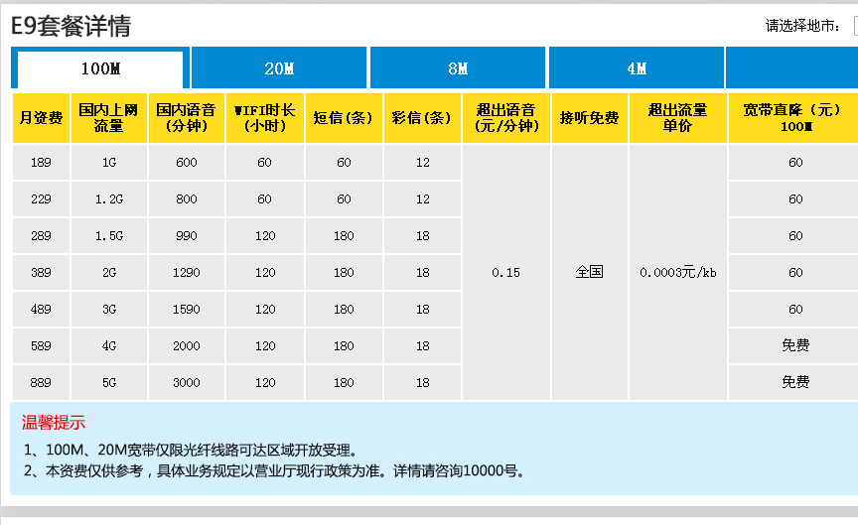
Task: Click the 国内上网流量 column header
Action: coord(108,118)
